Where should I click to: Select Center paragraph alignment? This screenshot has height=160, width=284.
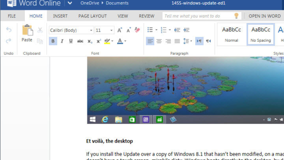[159, 41]
